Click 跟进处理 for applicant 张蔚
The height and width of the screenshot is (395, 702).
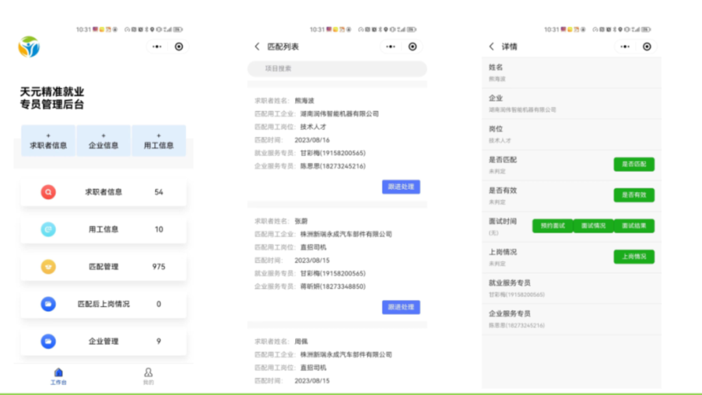pyautogui.click(x=401, y=307)
